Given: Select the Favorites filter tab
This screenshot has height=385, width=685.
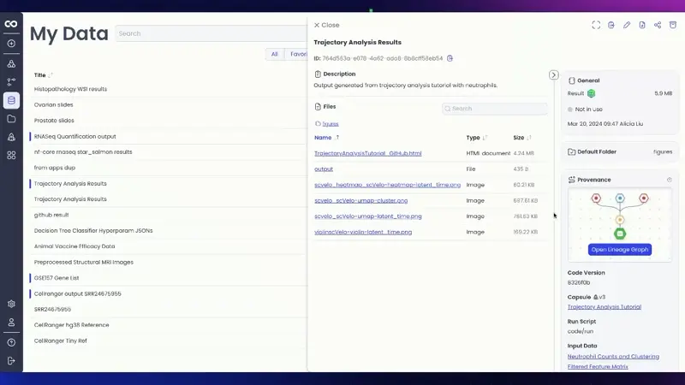Looking at the screenshot, I should click(297, 54).
